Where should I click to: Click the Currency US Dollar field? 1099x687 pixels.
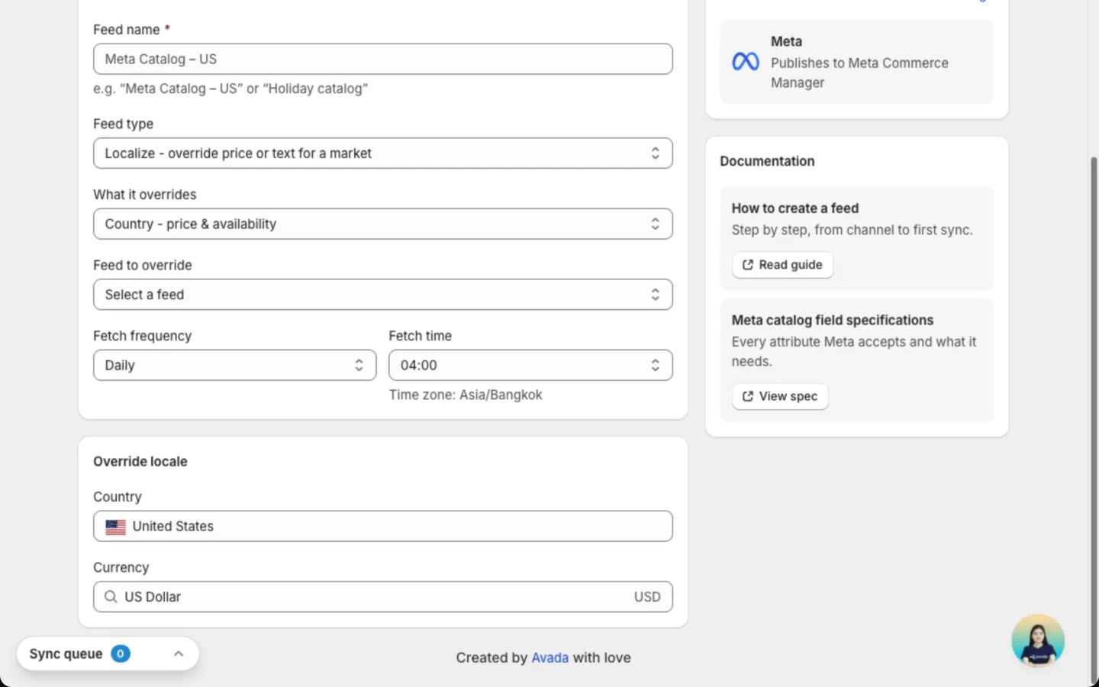[383, 597]
